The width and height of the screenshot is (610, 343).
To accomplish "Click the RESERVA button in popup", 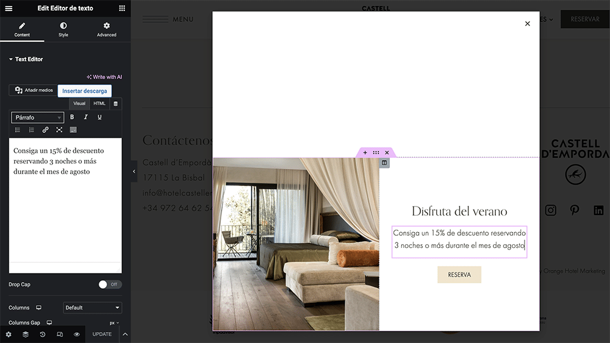I will pos(459,275).
